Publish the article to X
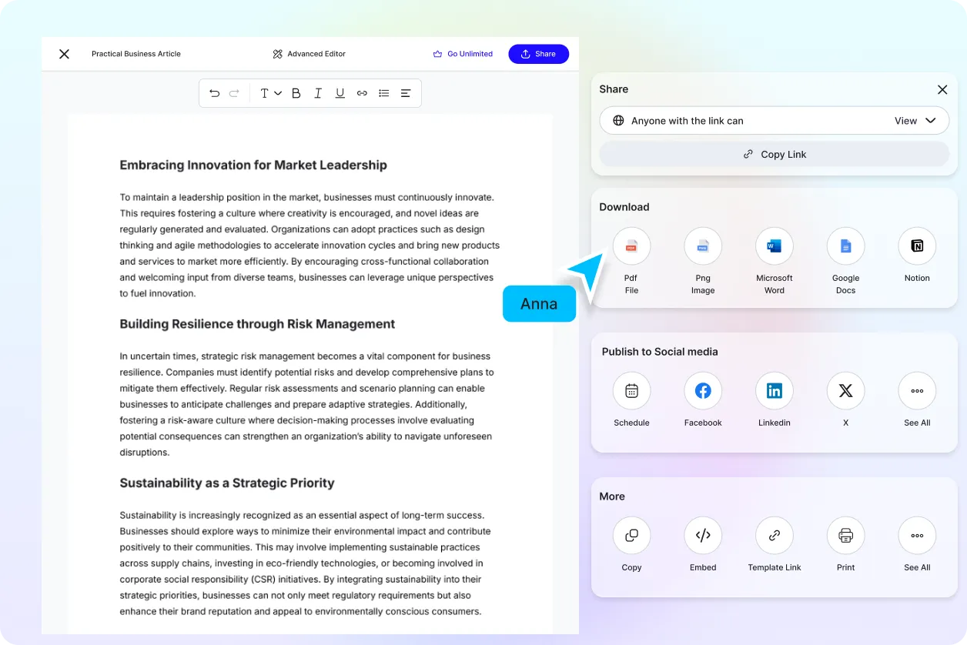This screenshot has width=967, height=645. tap(845, 390)
